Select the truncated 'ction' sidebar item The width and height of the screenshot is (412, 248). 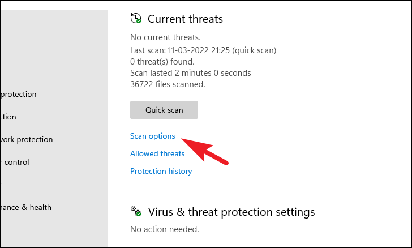pos(8,117)
